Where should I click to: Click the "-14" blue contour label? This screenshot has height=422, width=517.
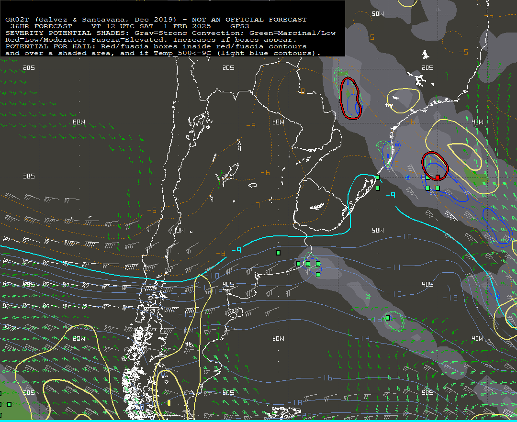coord(362,338)
